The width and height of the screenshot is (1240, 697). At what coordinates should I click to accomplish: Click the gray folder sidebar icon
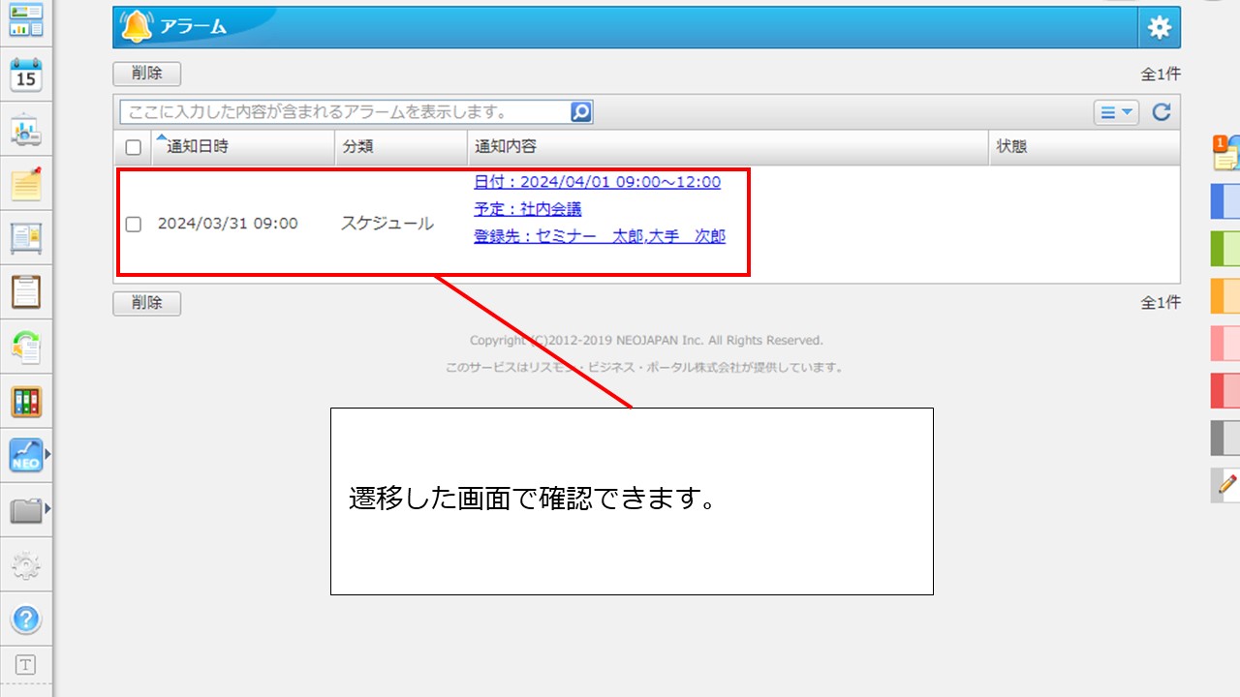[x=25, y=510]
